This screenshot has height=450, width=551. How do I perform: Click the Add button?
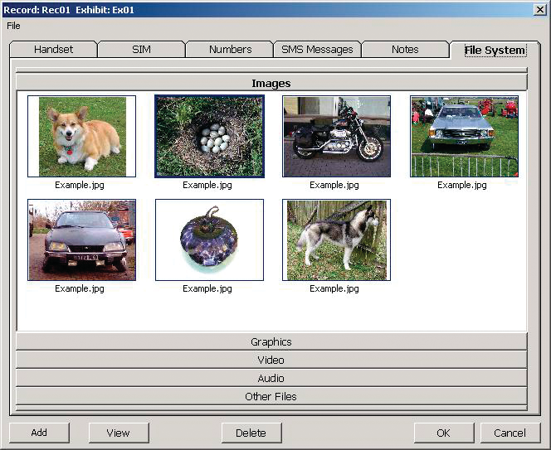click(39, 433)
